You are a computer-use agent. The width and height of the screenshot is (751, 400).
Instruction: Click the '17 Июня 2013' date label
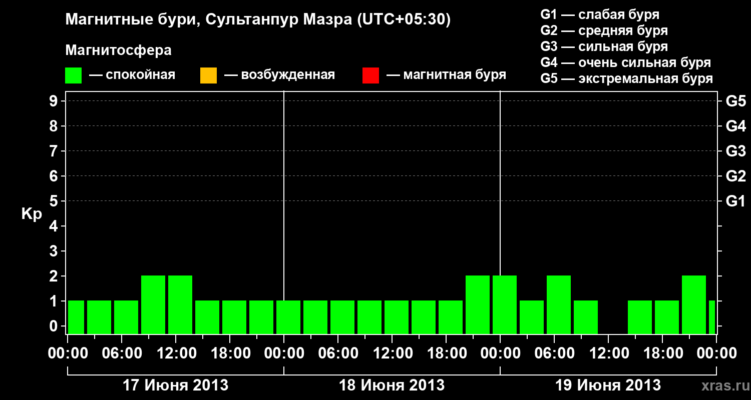point(176,385)
